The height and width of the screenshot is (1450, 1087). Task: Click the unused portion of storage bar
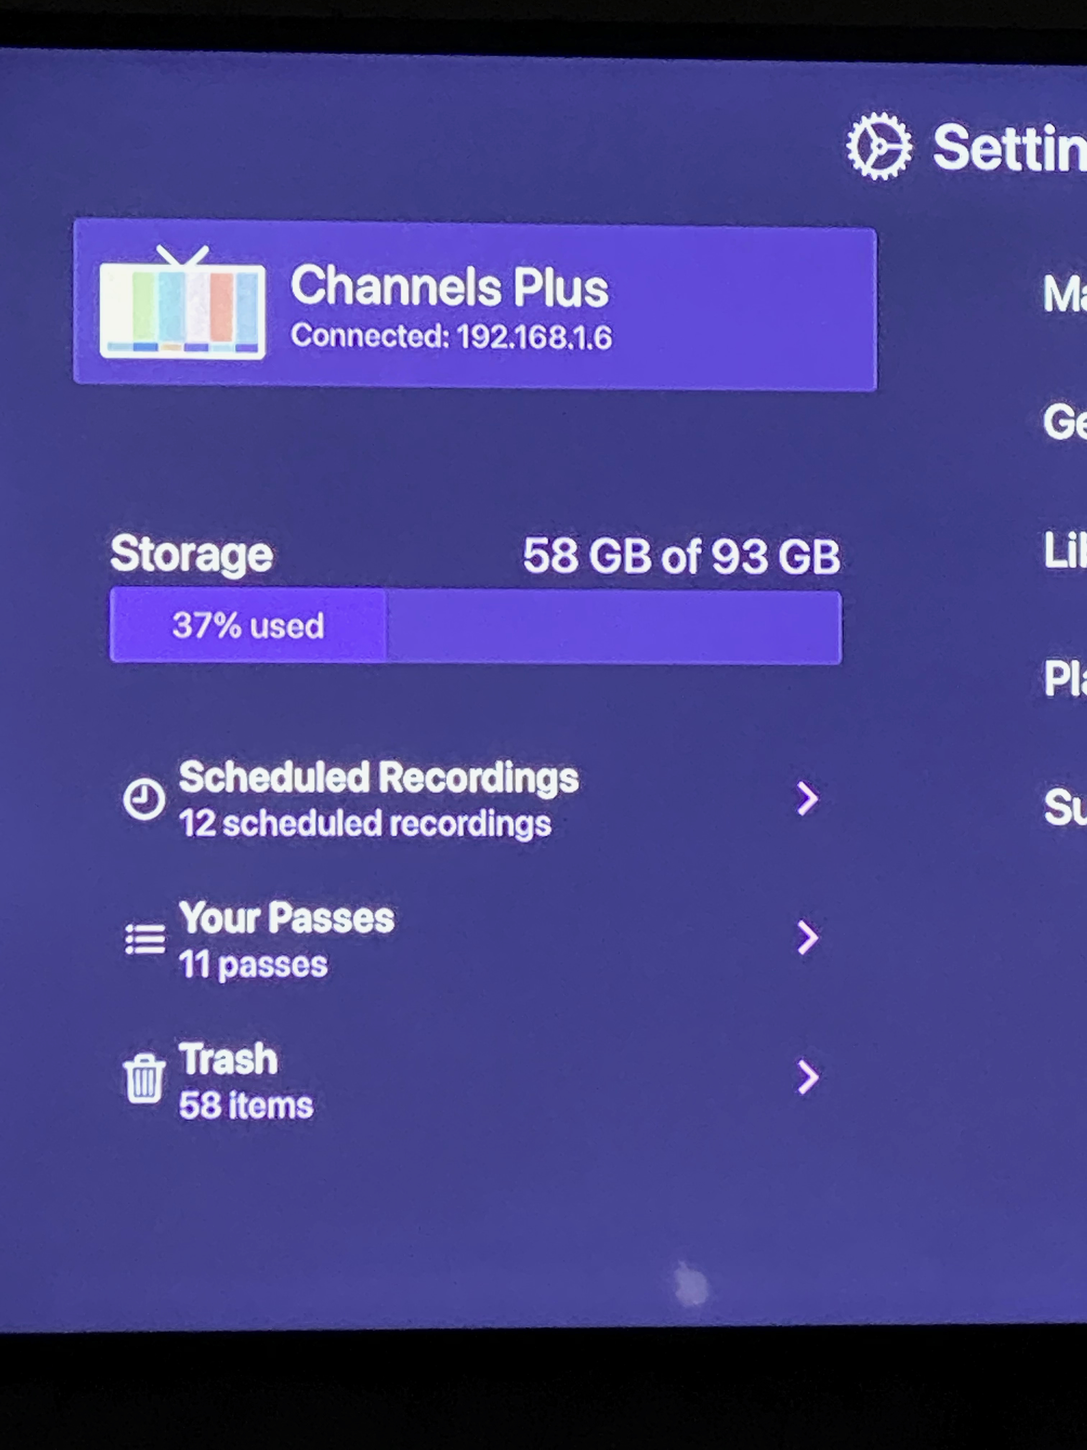click(x=613, y=627)
